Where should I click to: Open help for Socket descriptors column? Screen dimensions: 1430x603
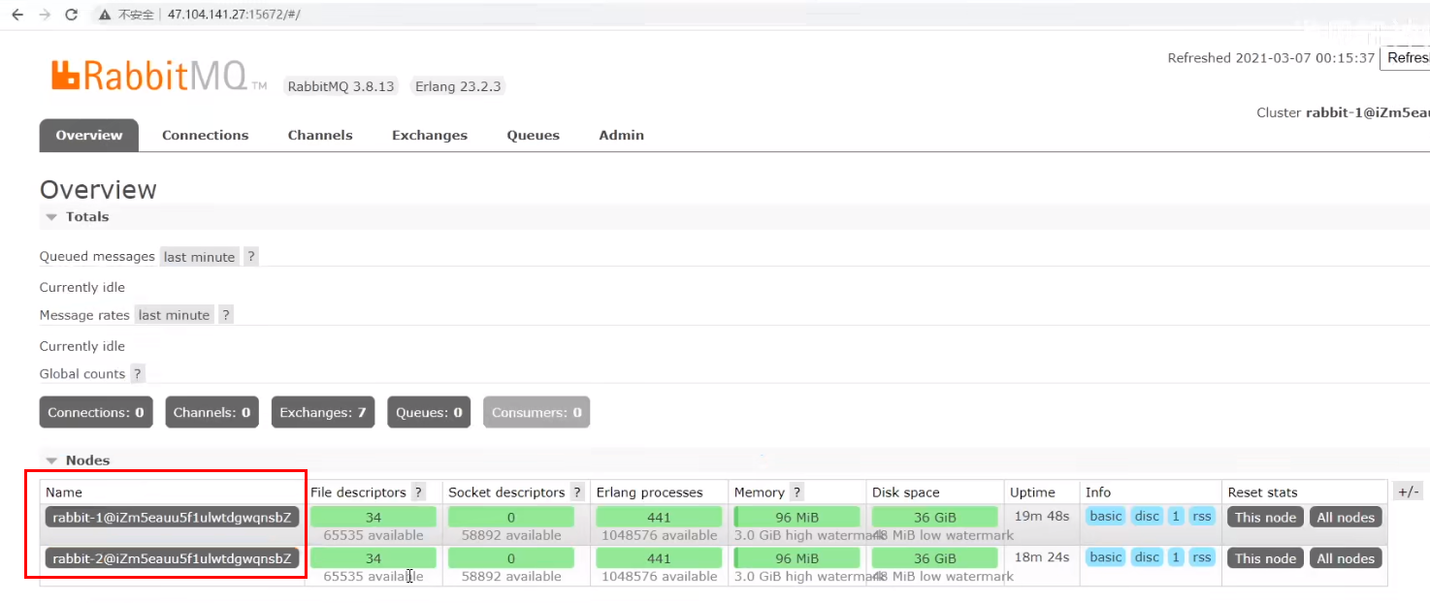577,492
